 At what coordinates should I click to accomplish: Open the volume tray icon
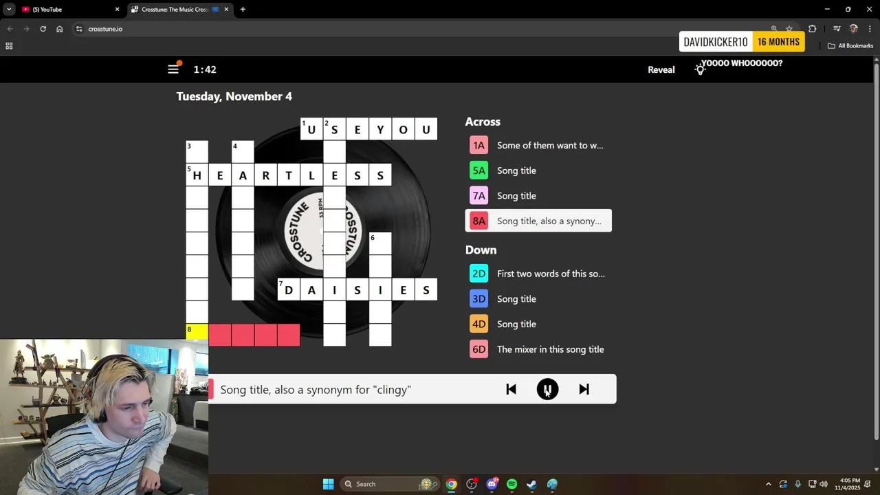(x=824, y=484)
